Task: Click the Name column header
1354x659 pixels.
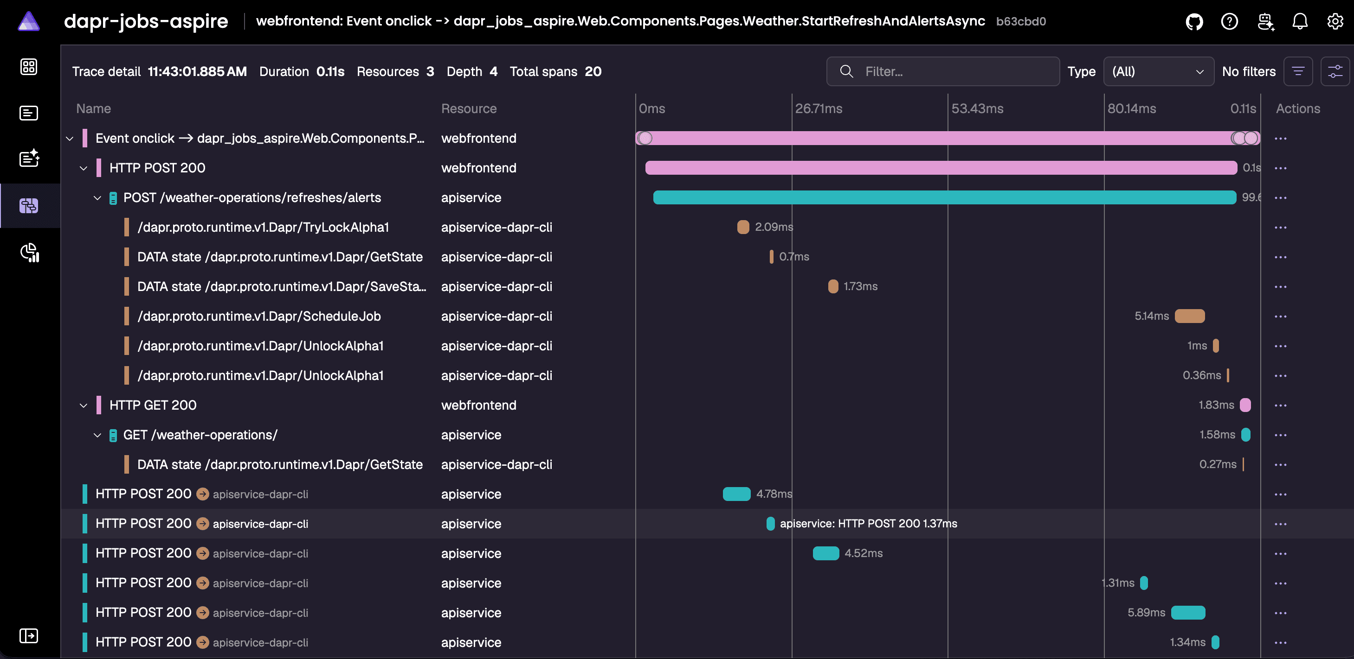Action: point(94,109)
